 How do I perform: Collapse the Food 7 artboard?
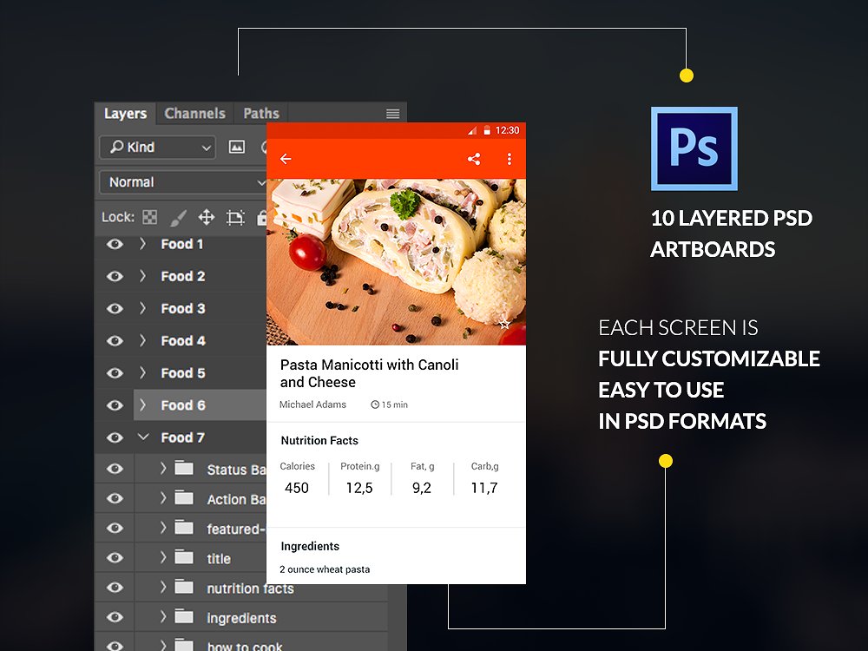click(x=143, y=437)
